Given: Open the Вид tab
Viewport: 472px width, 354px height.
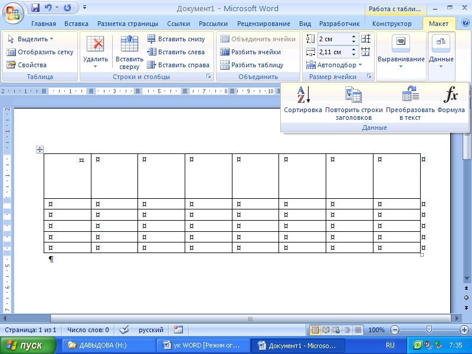Looking at the screenshot, I should [x=305, y=24].
